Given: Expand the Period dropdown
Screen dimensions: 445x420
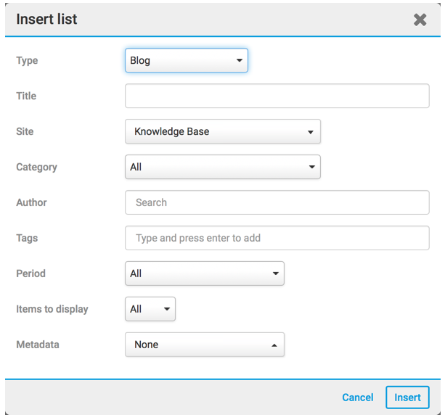Looking at the screenshot, I should tap(205, 273).
